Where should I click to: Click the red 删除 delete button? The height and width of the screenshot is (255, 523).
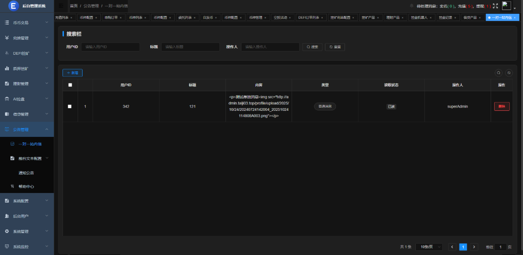pyautogui.click(x=502, y=106)
